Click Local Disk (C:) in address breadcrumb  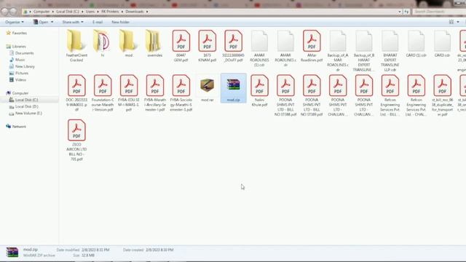[x=68, y=12]
